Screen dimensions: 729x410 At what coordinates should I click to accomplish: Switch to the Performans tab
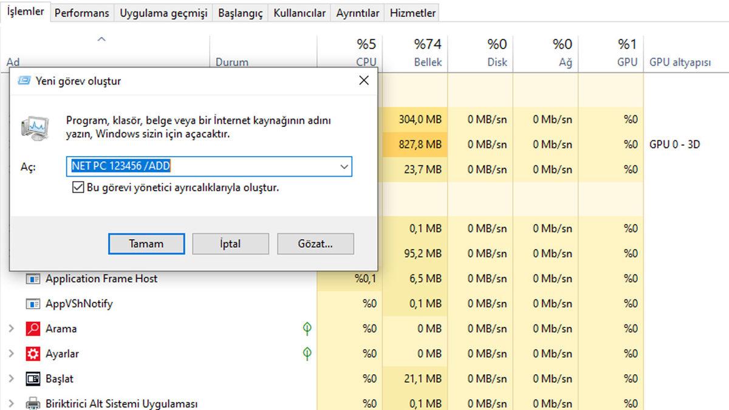82,12
